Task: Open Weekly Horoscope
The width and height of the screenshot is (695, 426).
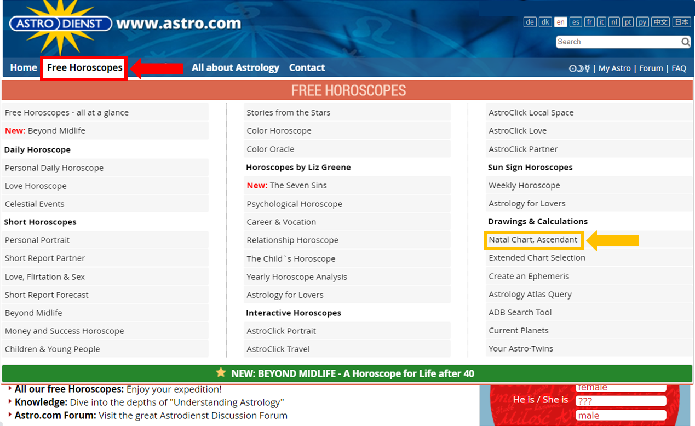Action: (x=589, y=185)
